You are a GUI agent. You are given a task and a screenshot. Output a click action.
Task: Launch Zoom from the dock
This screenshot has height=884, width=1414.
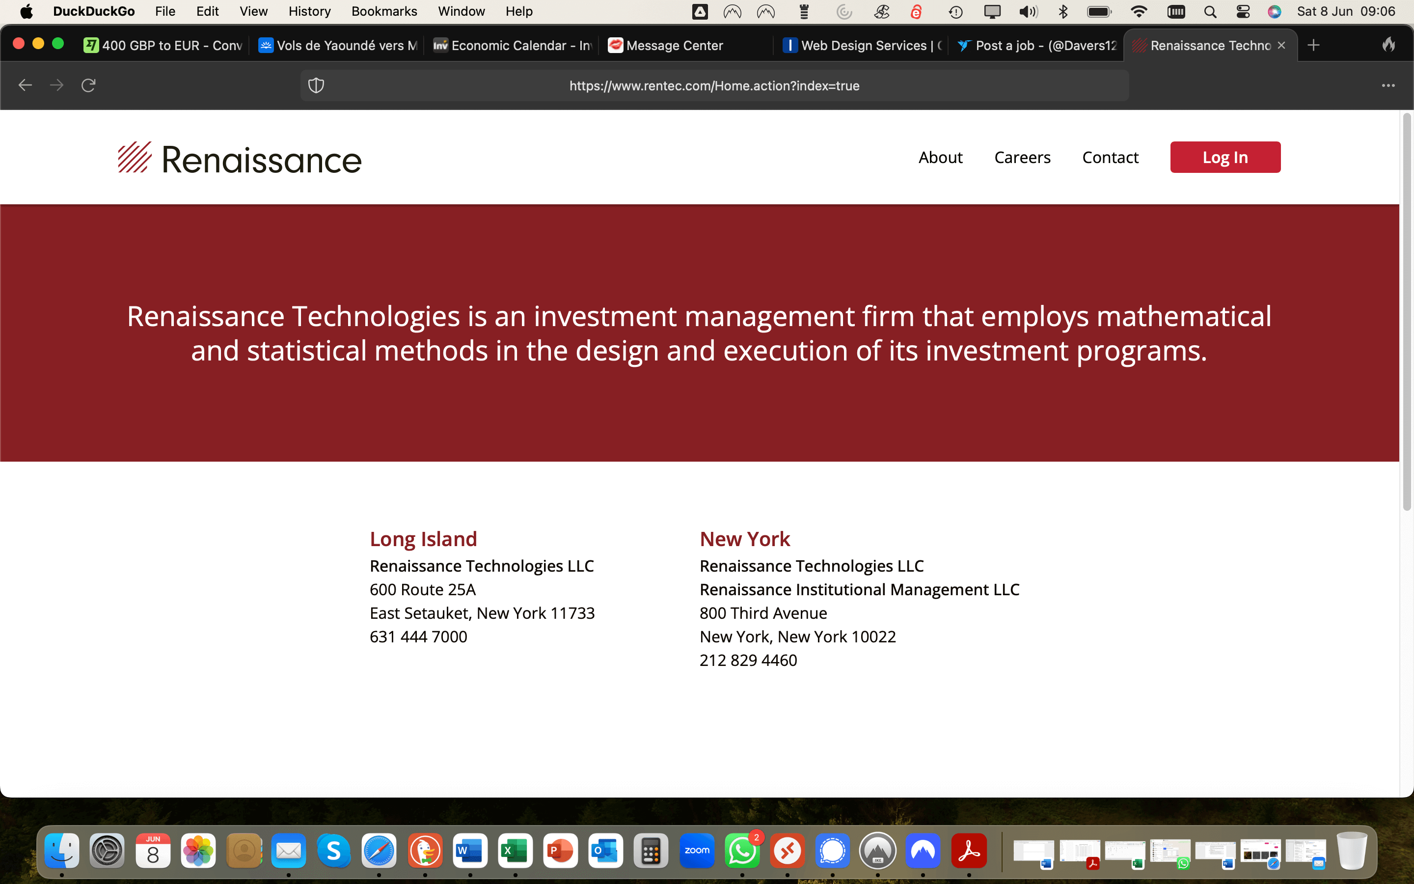[697, 850]
